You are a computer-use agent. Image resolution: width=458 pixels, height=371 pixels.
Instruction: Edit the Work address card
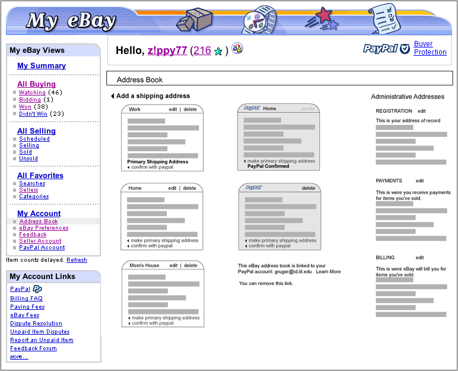173,109
